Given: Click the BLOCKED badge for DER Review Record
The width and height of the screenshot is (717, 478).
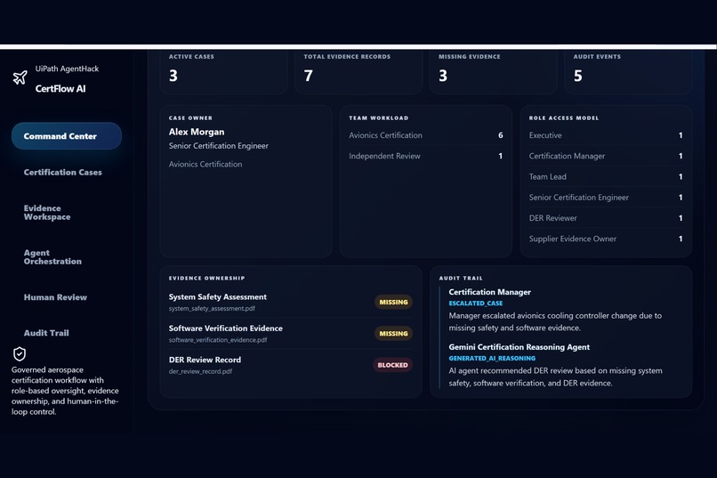Looking at the screenshot, I should (392, 365).
